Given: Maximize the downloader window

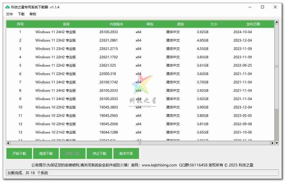Looking at the screenshot, I should point(262,7).
